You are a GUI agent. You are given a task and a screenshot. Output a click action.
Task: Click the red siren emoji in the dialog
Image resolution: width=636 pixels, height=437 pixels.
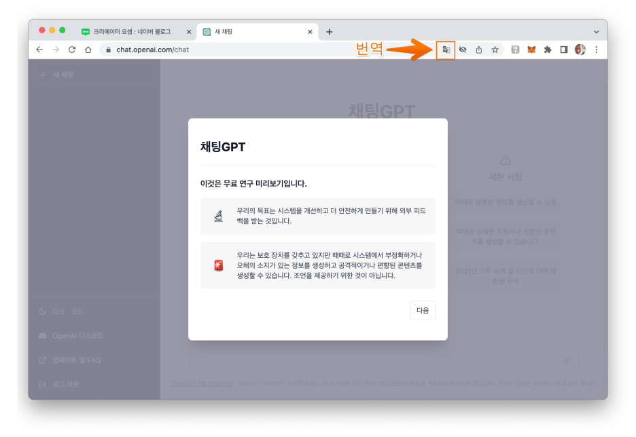pyautogui.click(x=219, y=265)
